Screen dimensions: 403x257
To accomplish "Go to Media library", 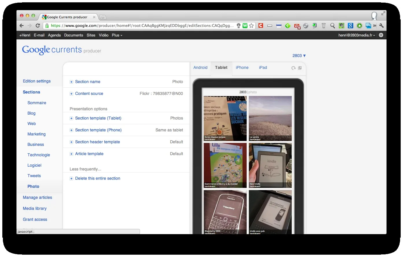I will (35, 208).
